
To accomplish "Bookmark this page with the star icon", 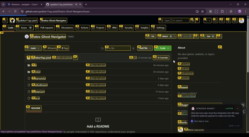I will [x=202, y=11].
